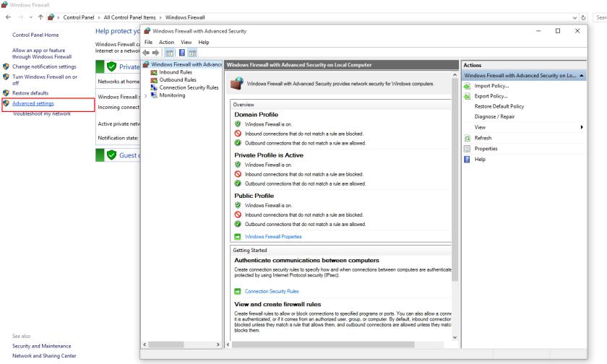The image size is (607, 364).
Task: Click Public Profile outbound allowed green icon
Action: click(x=238, y=224)
